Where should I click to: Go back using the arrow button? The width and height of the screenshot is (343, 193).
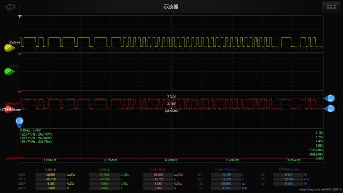tap(11, 7)
